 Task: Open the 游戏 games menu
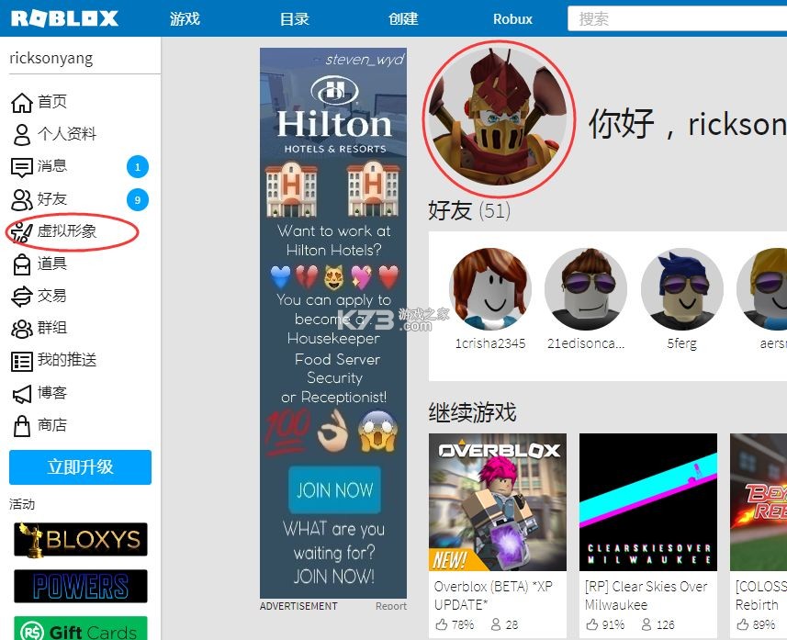[184, 17]
